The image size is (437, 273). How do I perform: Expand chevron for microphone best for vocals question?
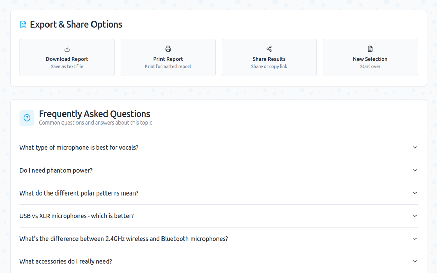415,147
